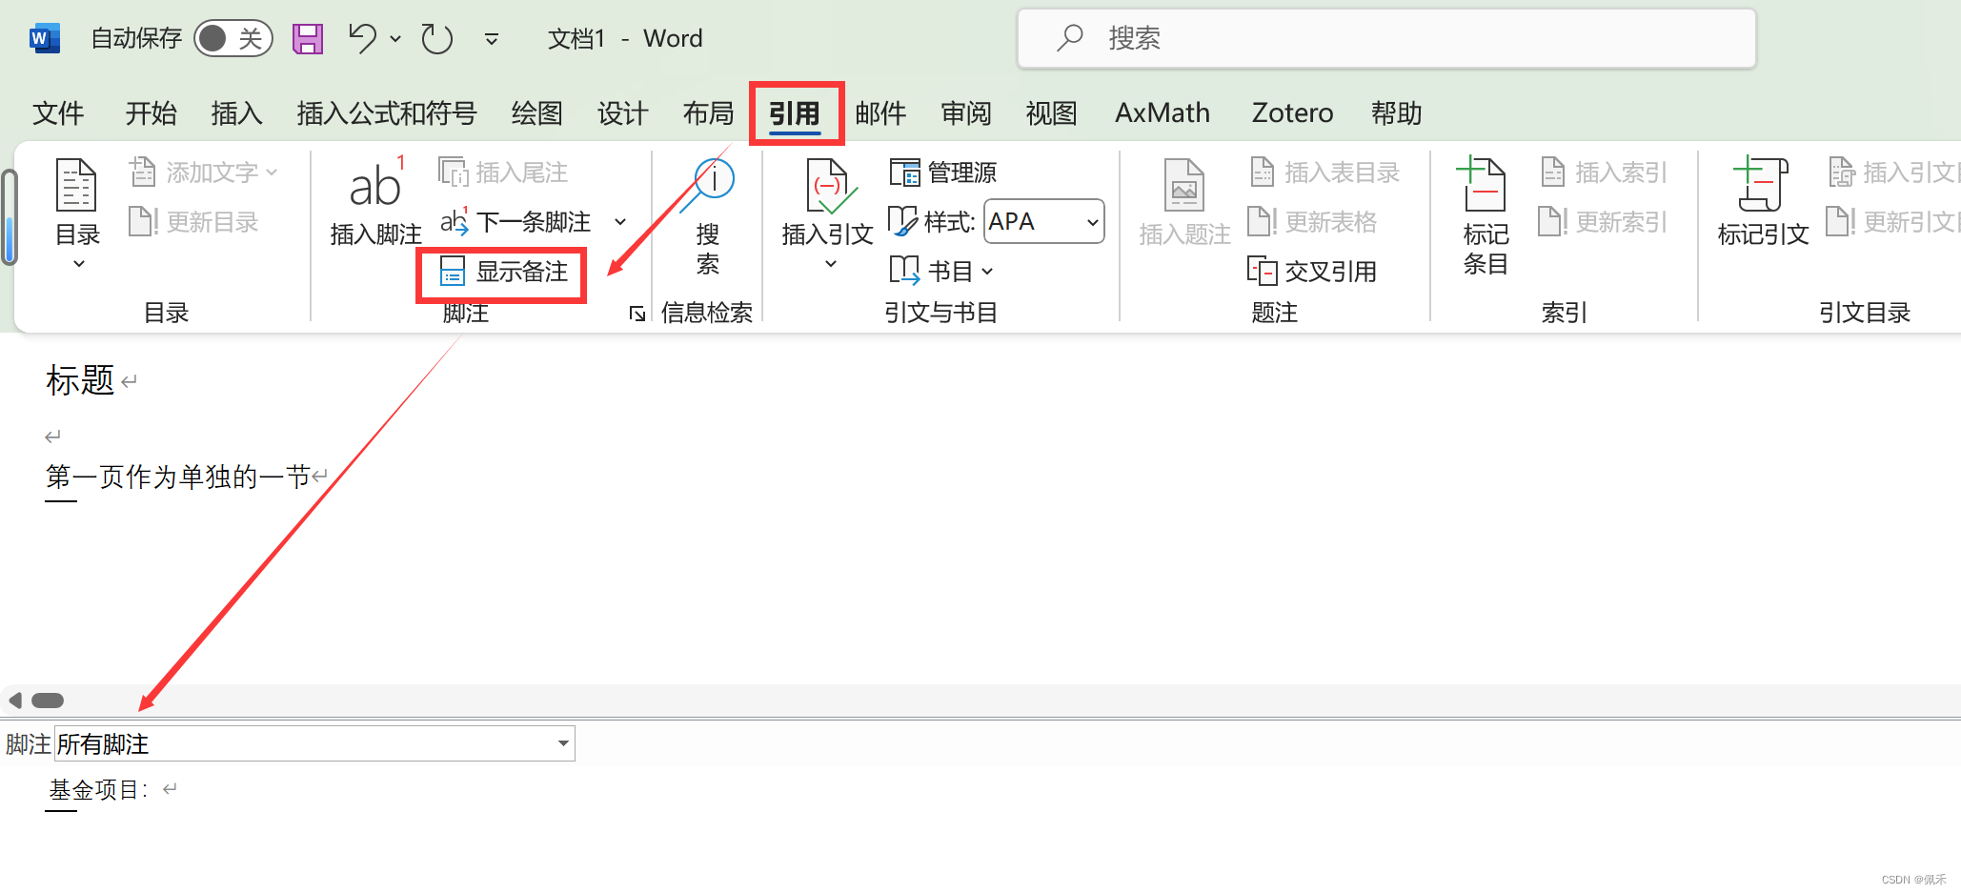Click the Undo arrow icon
This screenshot has width=1961, height=894.
coord(362,39)
